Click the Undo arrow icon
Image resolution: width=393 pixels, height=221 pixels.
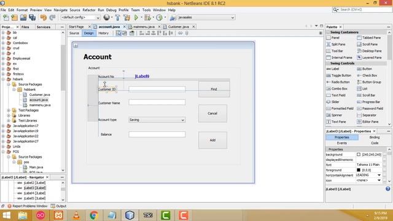click(x=44, y=17)
